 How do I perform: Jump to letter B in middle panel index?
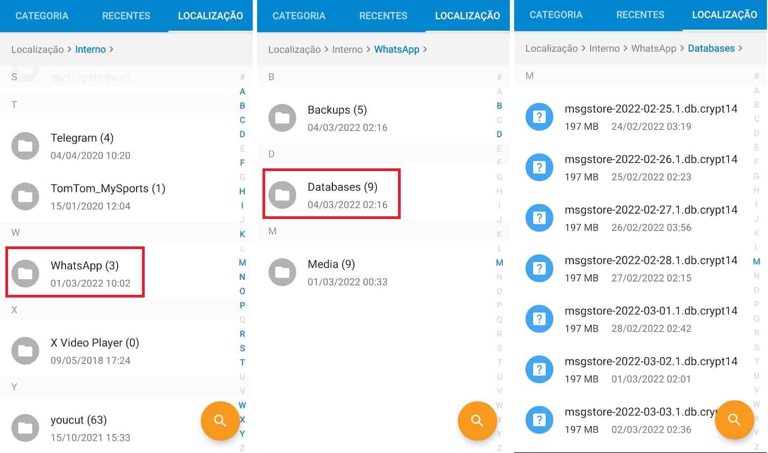click(500, 105)
